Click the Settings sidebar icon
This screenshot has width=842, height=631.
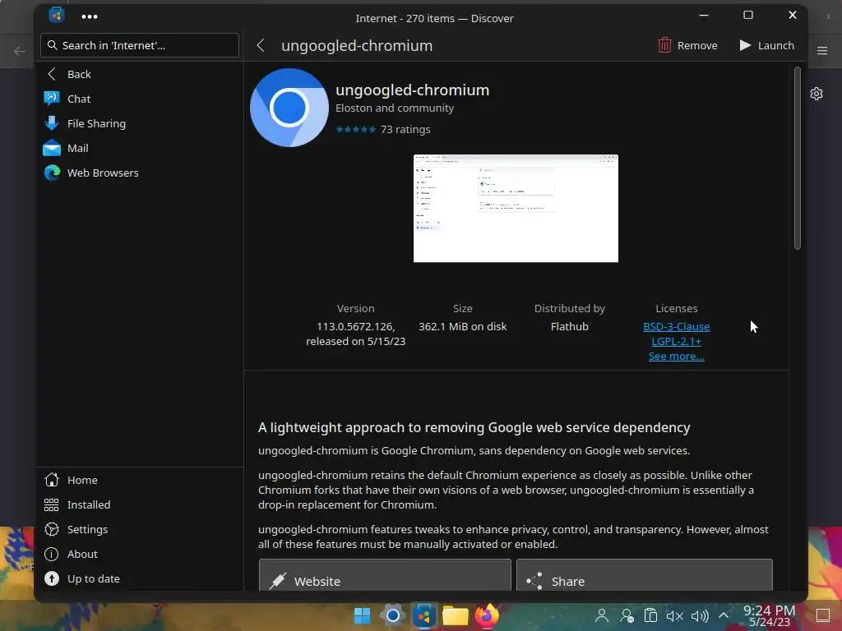(52, 529)
